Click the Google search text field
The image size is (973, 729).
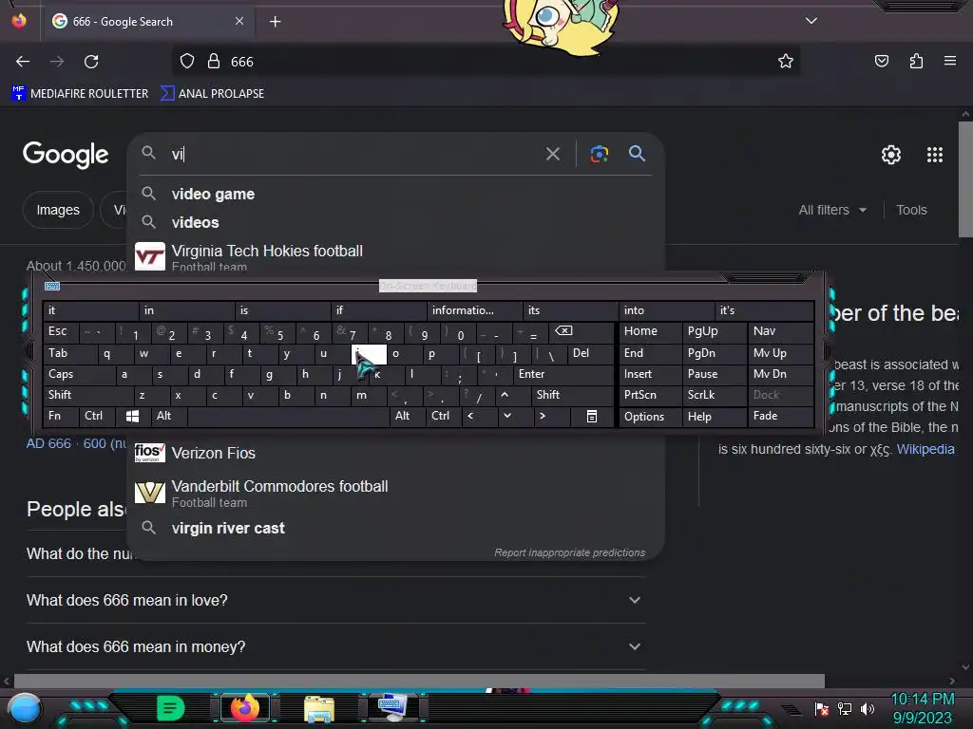353,154
